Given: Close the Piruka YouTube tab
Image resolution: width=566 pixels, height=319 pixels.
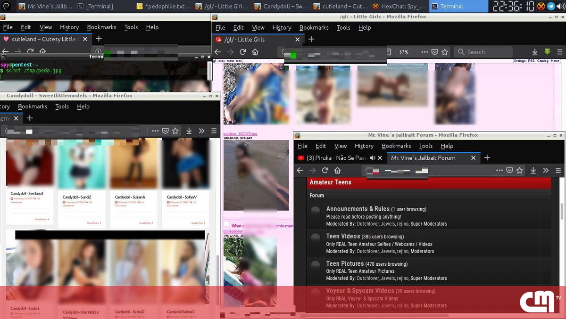Looking at the screenshot, I should 380,158.
